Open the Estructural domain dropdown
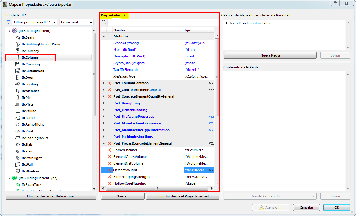The height and width of the screenshot is (216, 356). [x=77, y=22]
